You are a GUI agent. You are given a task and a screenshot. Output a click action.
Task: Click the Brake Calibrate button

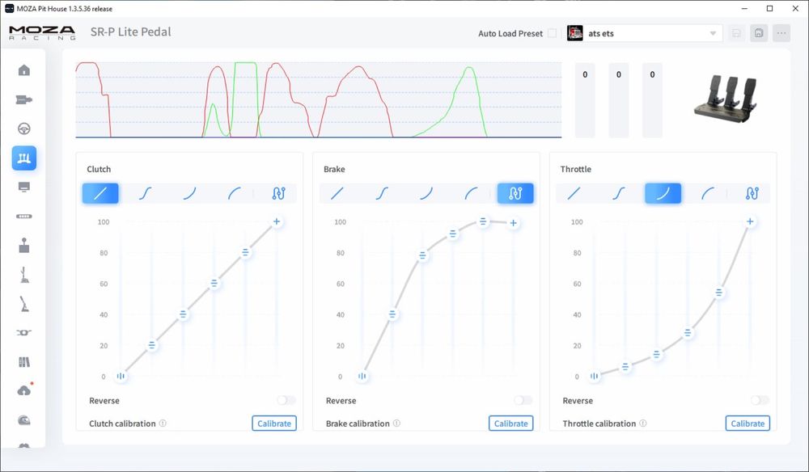click(x=510, y=423)
